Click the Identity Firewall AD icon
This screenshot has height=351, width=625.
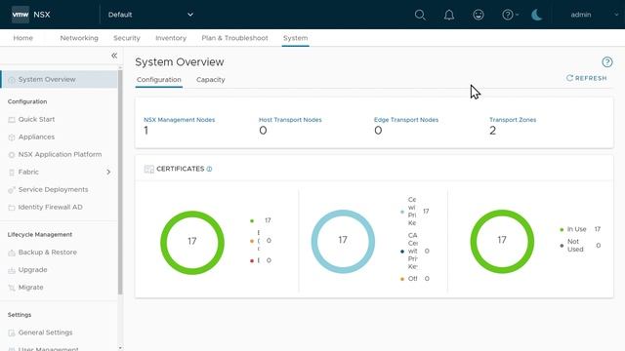click(12, 208)
